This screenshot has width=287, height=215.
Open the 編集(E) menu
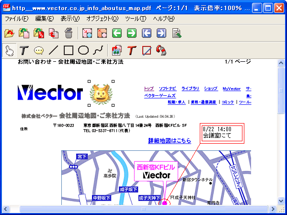(45, 19)
